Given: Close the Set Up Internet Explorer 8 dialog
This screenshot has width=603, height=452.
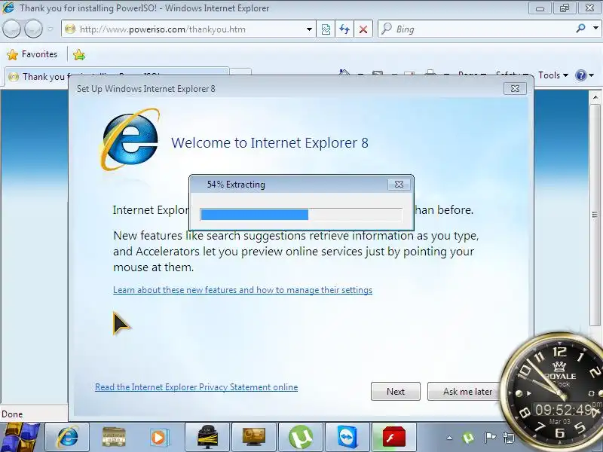Looking at the screenshot, I should pos(515,89).
